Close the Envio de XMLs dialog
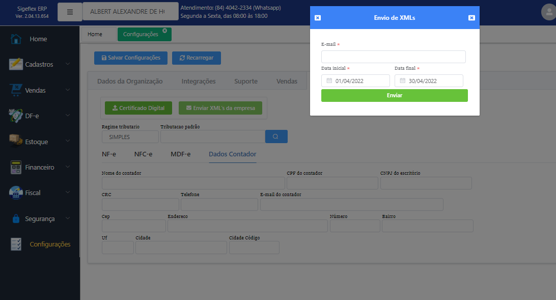 pos(471,18)
